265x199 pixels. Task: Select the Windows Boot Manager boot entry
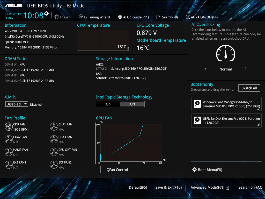point(226,104)
